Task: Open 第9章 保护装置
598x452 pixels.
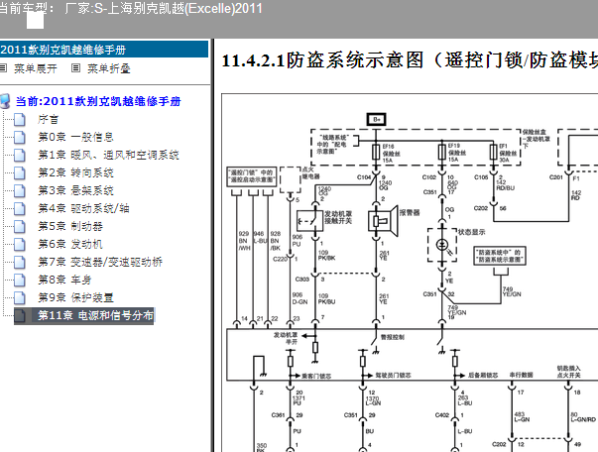Action: (x=75, y=297)
